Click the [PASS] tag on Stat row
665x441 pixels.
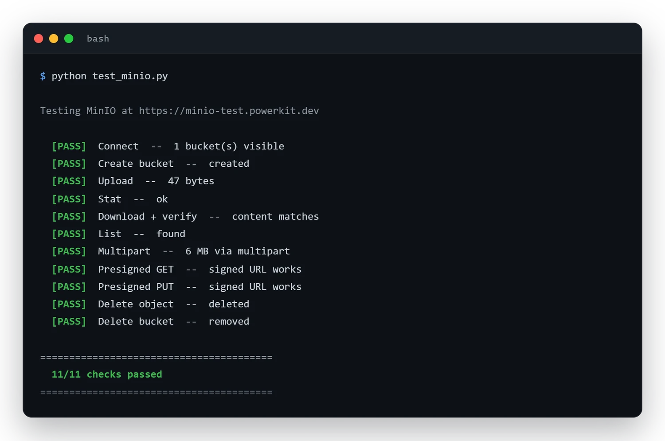[x=69, y=199]
